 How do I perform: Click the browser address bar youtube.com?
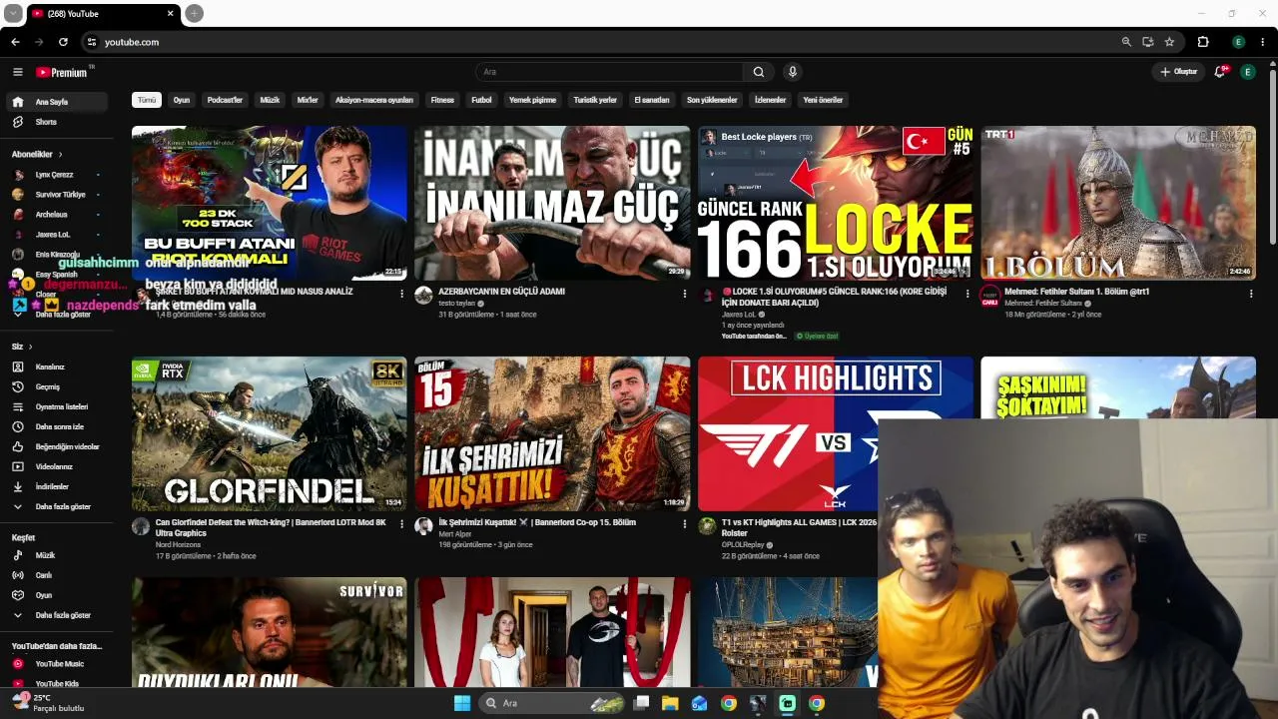click(x=132, y=42)
